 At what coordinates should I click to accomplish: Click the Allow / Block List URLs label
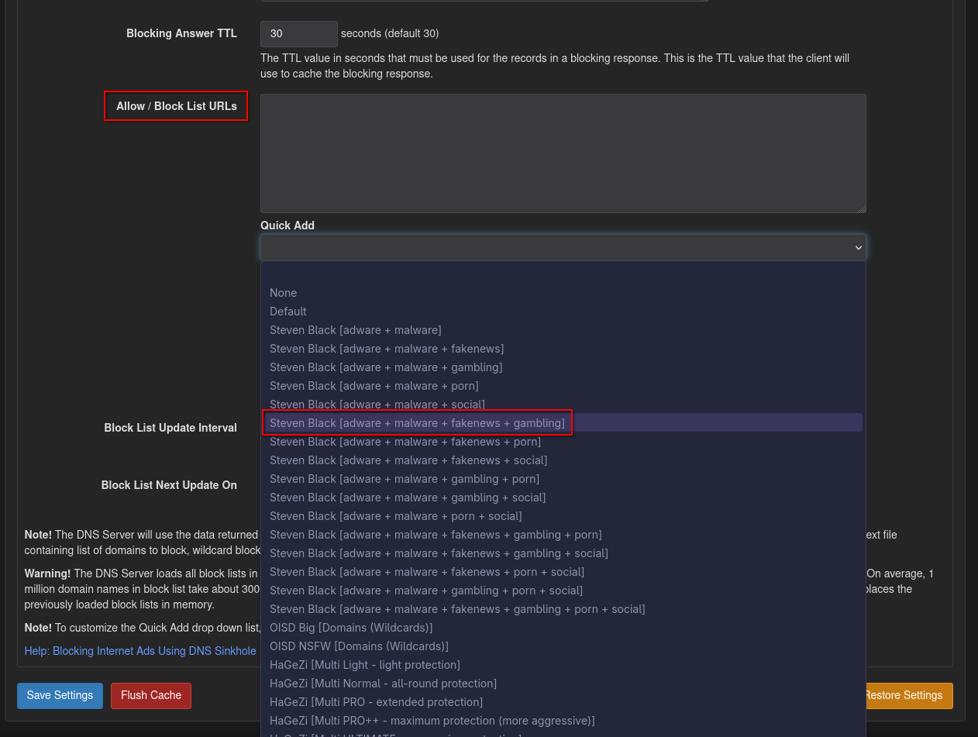(177, 106)
